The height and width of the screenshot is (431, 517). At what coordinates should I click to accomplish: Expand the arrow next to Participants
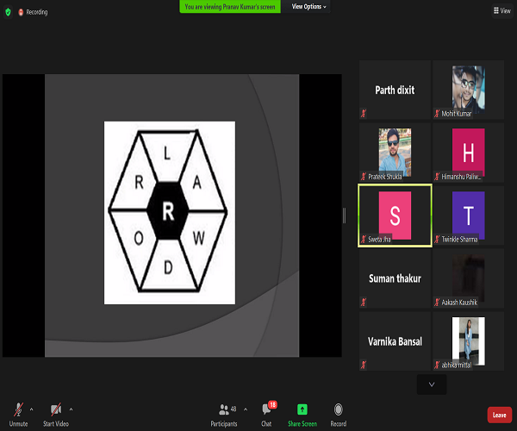pos(246,409)
